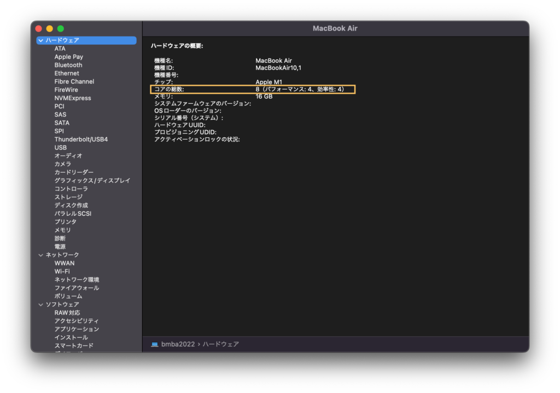This screenshot has height=393, width=560.
Task: Open the Bluetooth hardware entry
Action: 68,65
